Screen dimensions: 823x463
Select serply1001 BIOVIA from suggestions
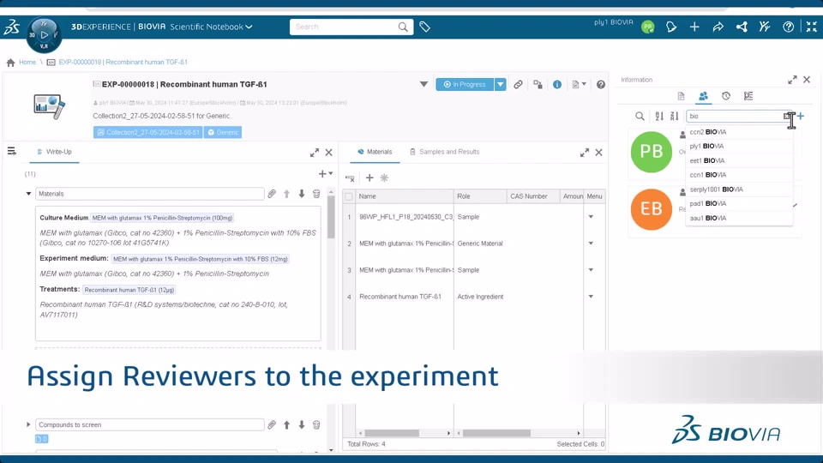tap(739, 189)
